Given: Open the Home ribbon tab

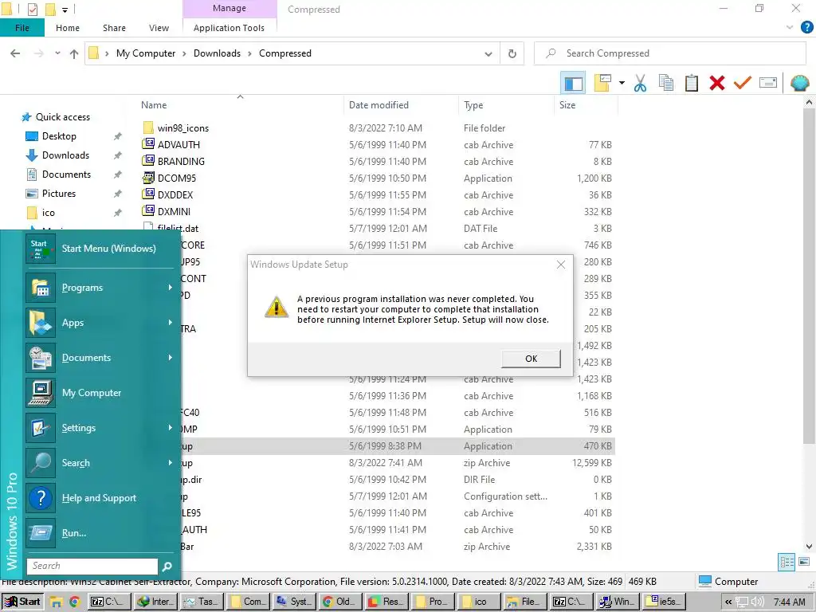Looking at the screenshot, I should pos(68,28).
